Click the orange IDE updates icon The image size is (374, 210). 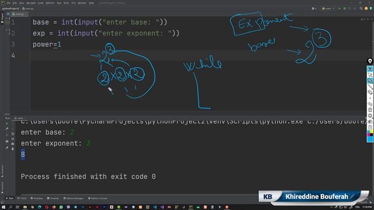click(366, 8)
